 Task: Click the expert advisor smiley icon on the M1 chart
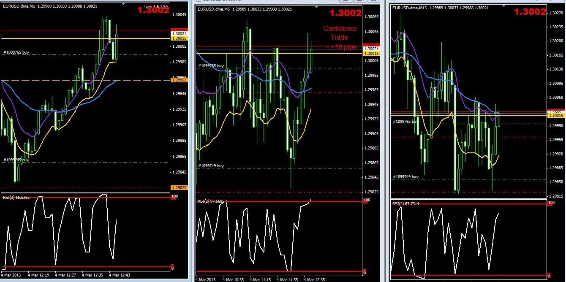click(x=165, y=7)
